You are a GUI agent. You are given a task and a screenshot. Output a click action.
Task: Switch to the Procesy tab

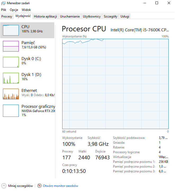point(7,16)
